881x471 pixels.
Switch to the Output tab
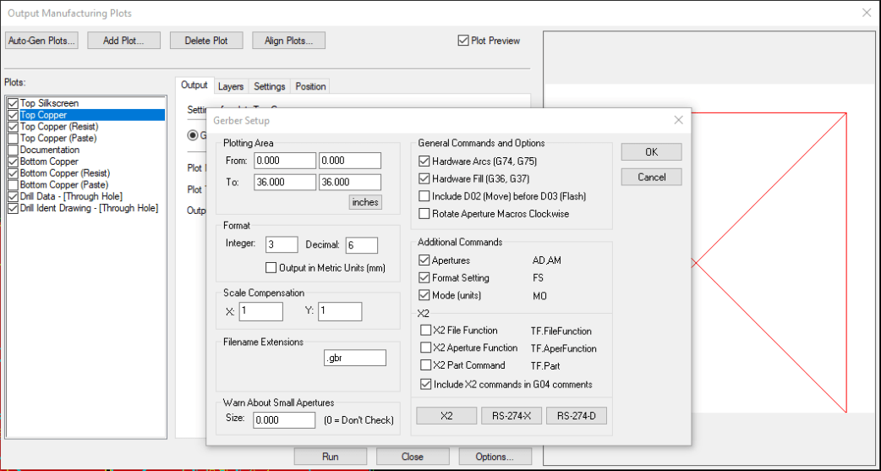coord(194,85)
